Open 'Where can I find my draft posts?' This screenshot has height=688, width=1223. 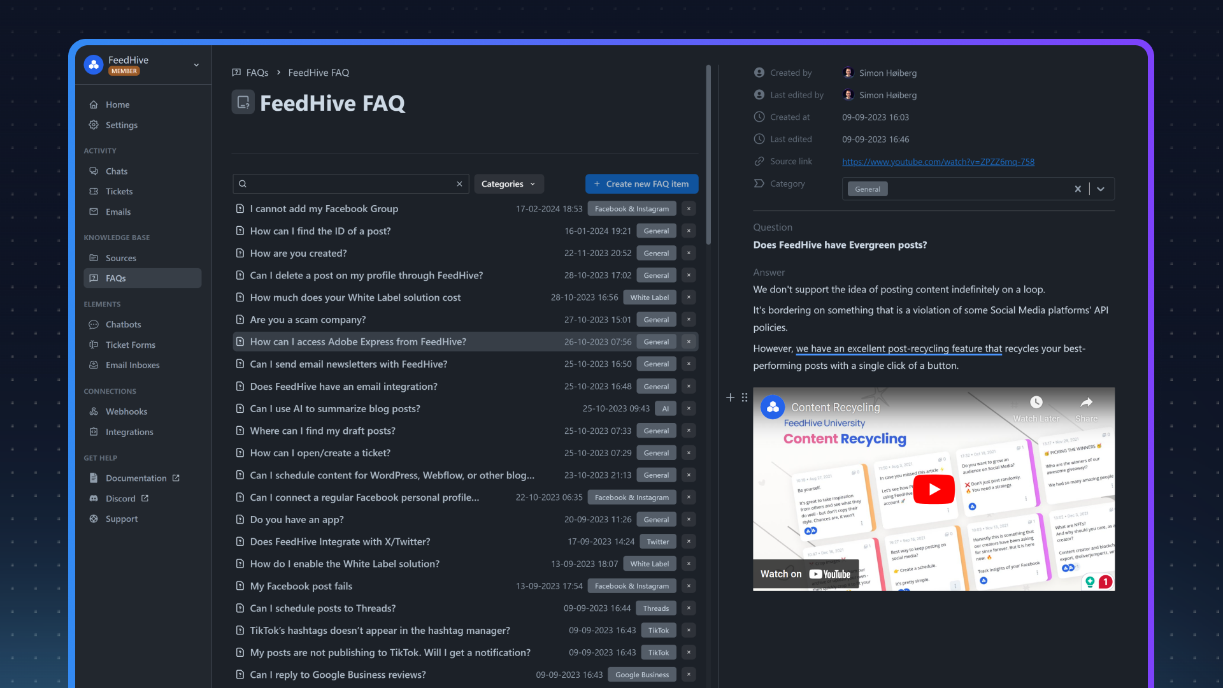(322, 431)
